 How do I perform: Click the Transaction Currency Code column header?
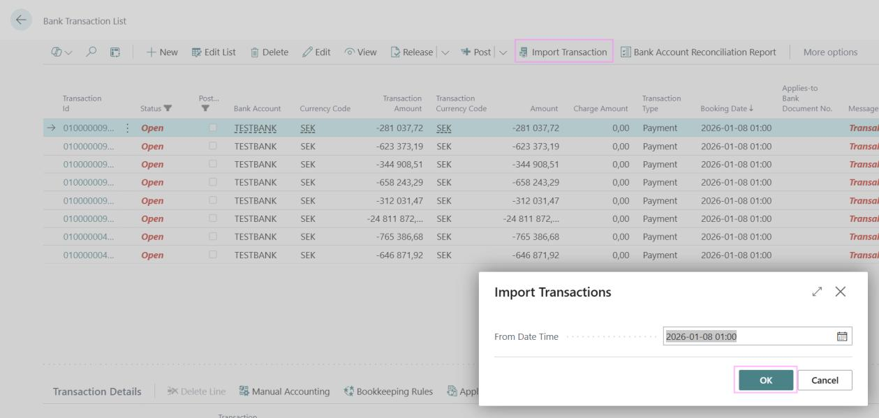(x=461, y=103)
